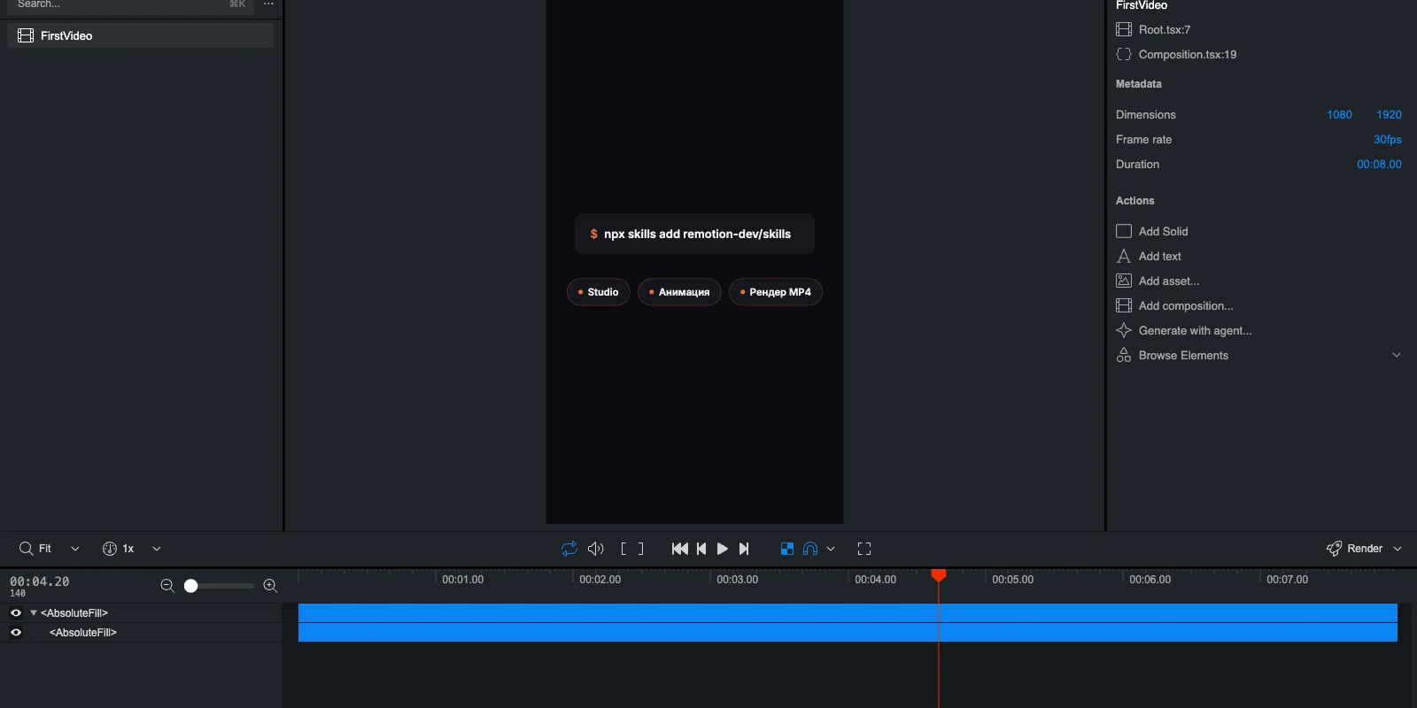Mute the video audio with speaker icon

pyautogui.click(x=596, y=549)
